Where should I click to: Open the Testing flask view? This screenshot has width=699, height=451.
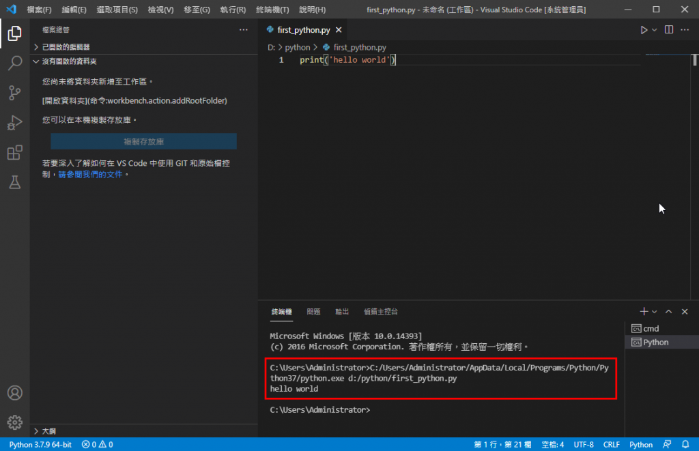coord(15,181)
